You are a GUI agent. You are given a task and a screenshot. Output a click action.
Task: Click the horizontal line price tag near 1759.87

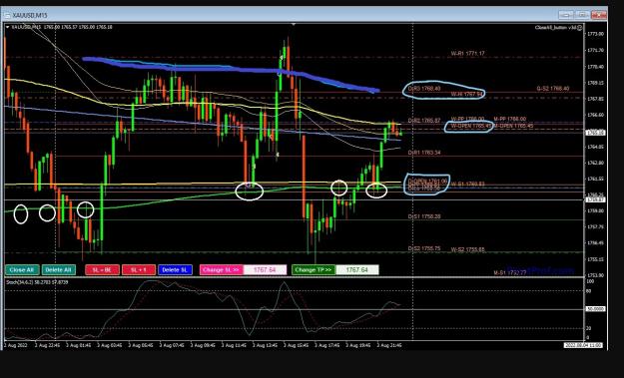click(x=595, y=199)
